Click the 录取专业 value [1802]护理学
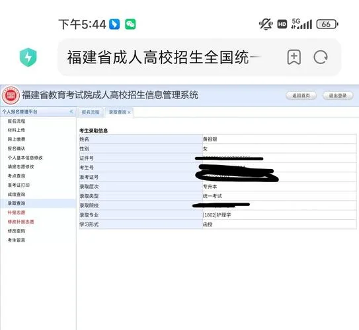 click(217, 215)
